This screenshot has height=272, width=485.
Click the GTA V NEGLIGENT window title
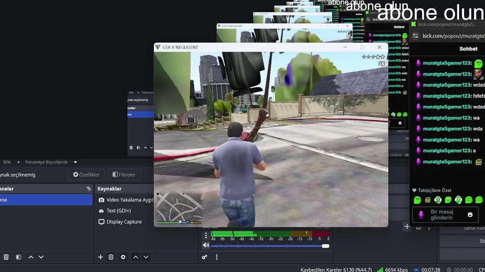click(x=180, y=47)
